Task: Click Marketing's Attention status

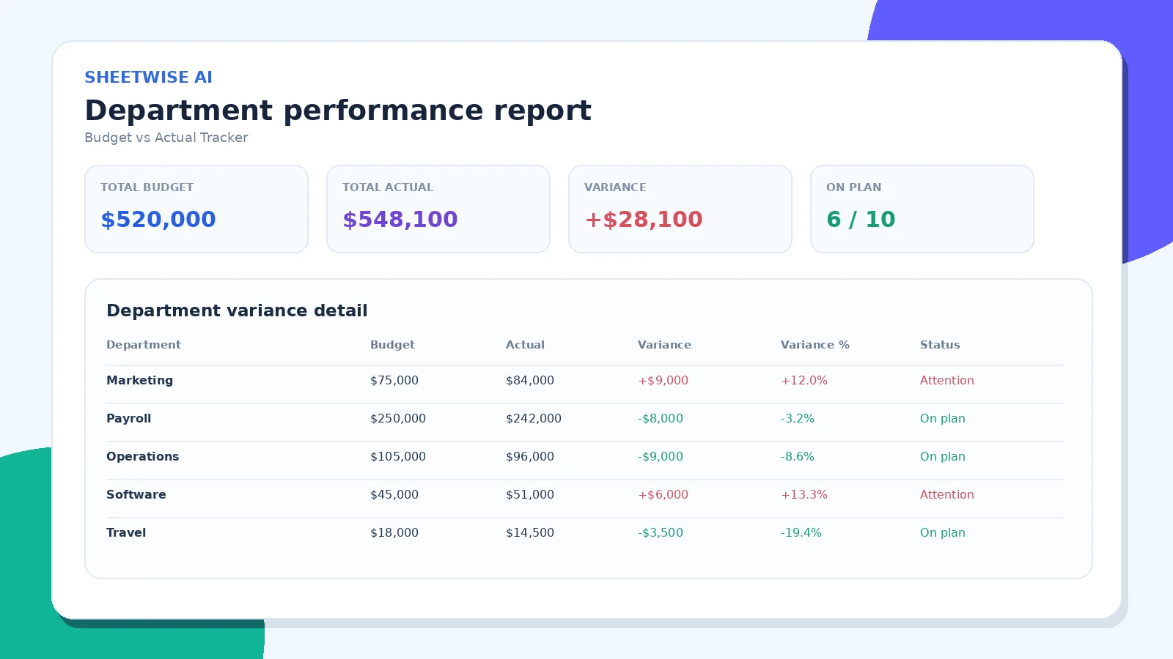Action: point(946,381)
